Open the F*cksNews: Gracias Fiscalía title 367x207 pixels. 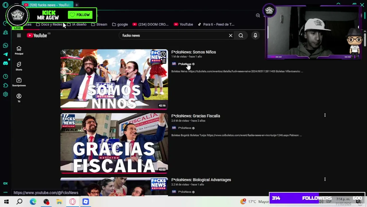click(x=196, y=116)
